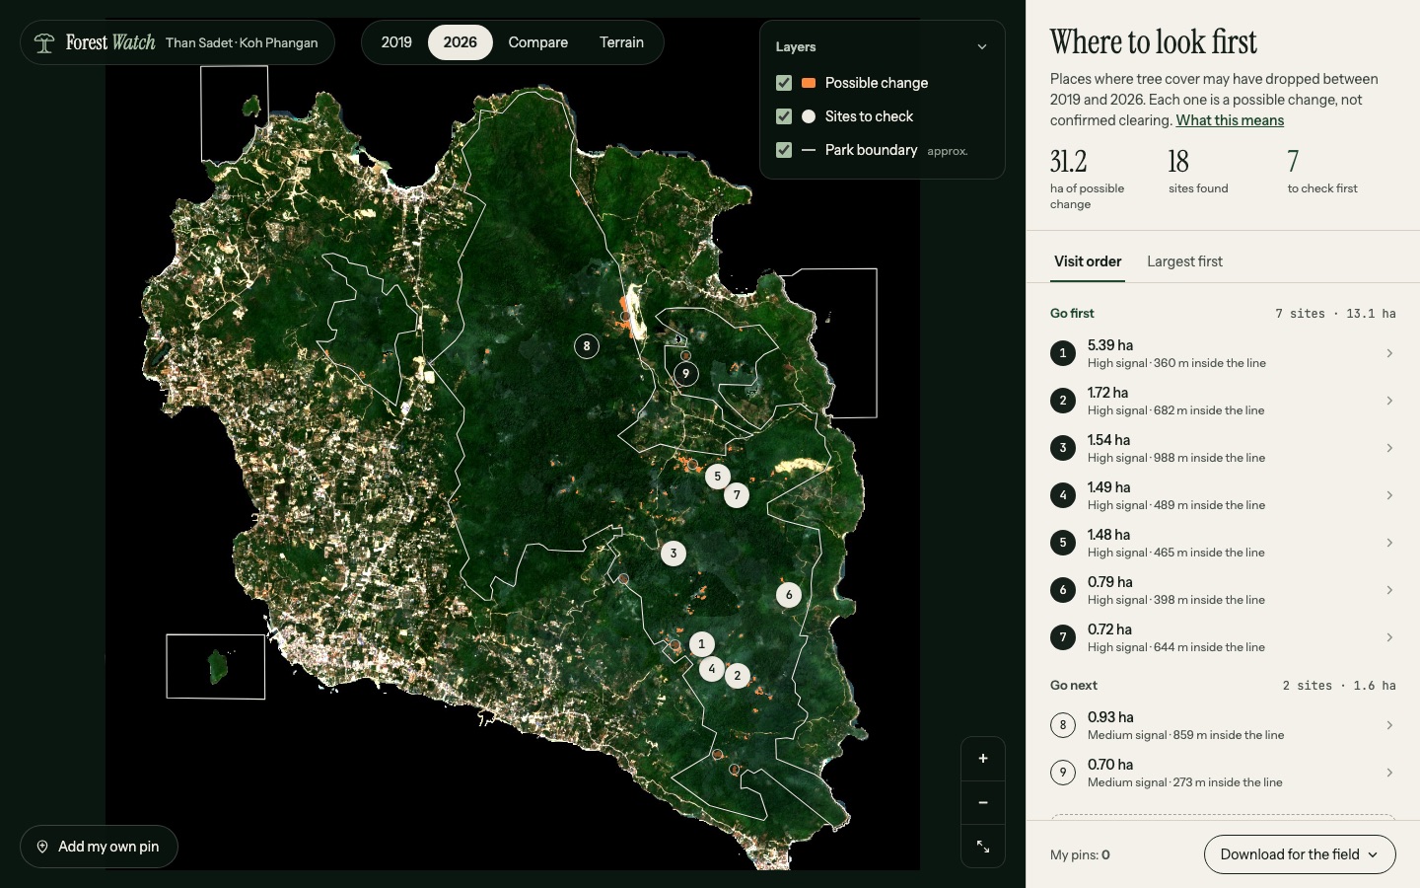The height and width of the screenshot is (888, 1420).
Task: Expand the 1.54 ha site row chevron
Action: 1389,448
